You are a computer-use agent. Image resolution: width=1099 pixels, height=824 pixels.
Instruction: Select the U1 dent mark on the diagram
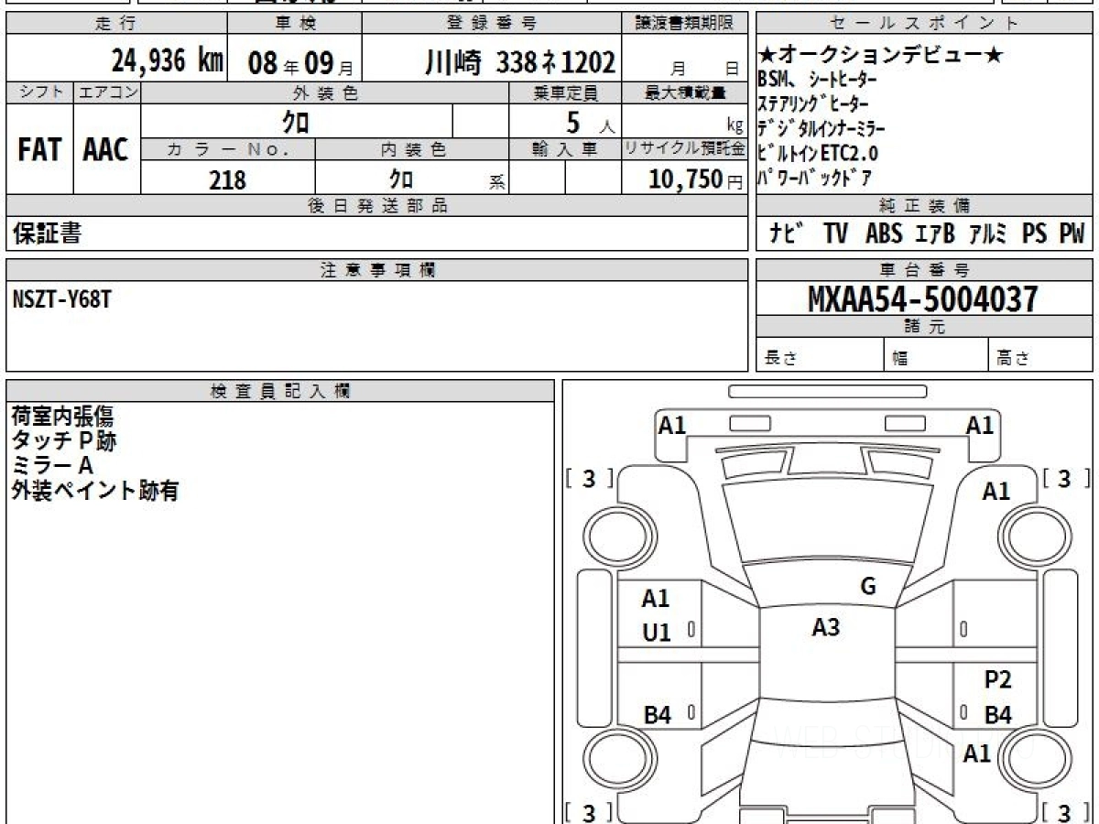pos(656,632)
